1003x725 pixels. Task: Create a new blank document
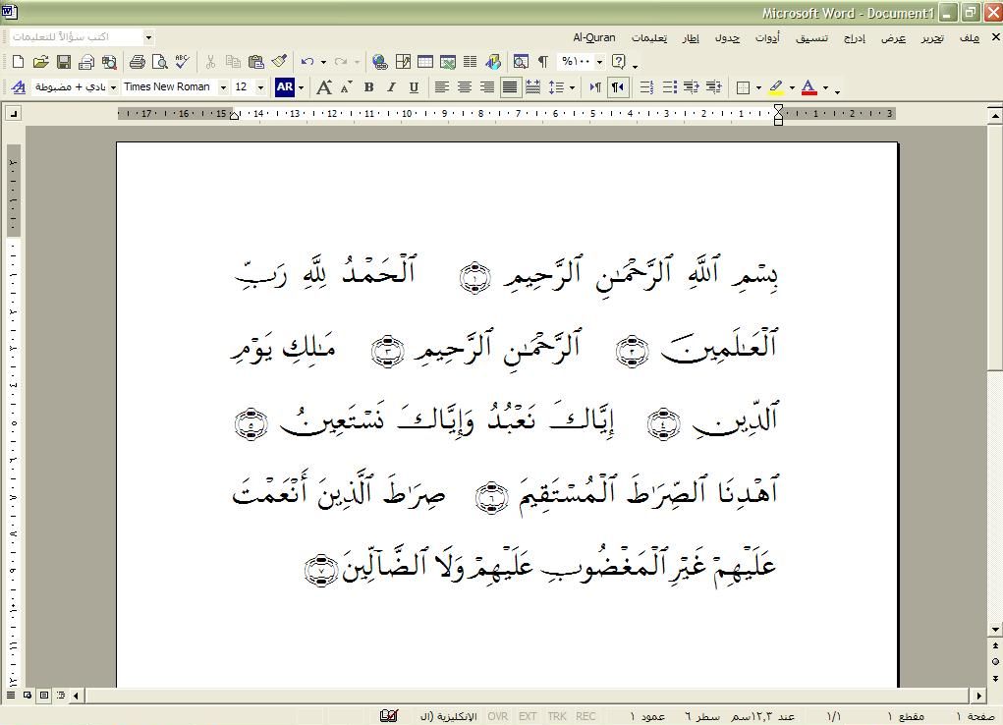click(x=18, y=62)
